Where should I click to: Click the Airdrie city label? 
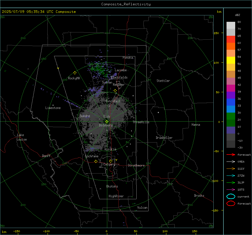(110, 149)
